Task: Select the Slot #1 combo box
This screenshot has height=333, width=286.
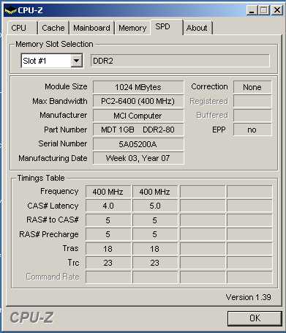Action: click(x=52, y=61)
